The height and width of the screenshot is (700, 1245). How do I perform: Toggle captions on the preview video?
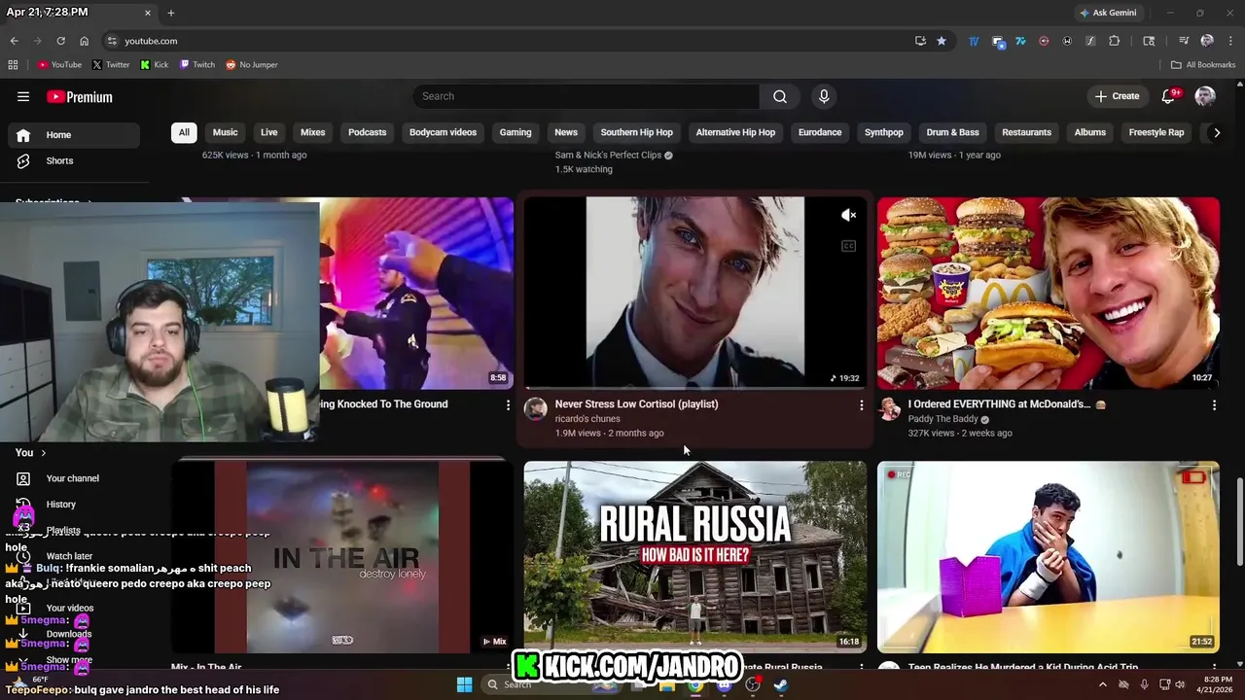coord(848,246)
